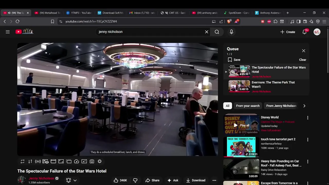The width and height of the screenshot is (329, 185).
Task: Toggle the loop video icon under the player
Action: [23, 161]
